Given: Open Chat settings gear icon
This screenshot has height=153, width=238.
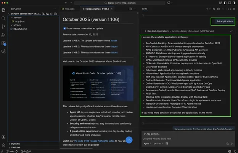Looking at the screenshot, I should coord(218,9).
